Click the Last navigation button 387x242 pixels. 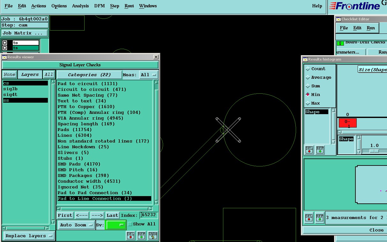pos(112,216)
